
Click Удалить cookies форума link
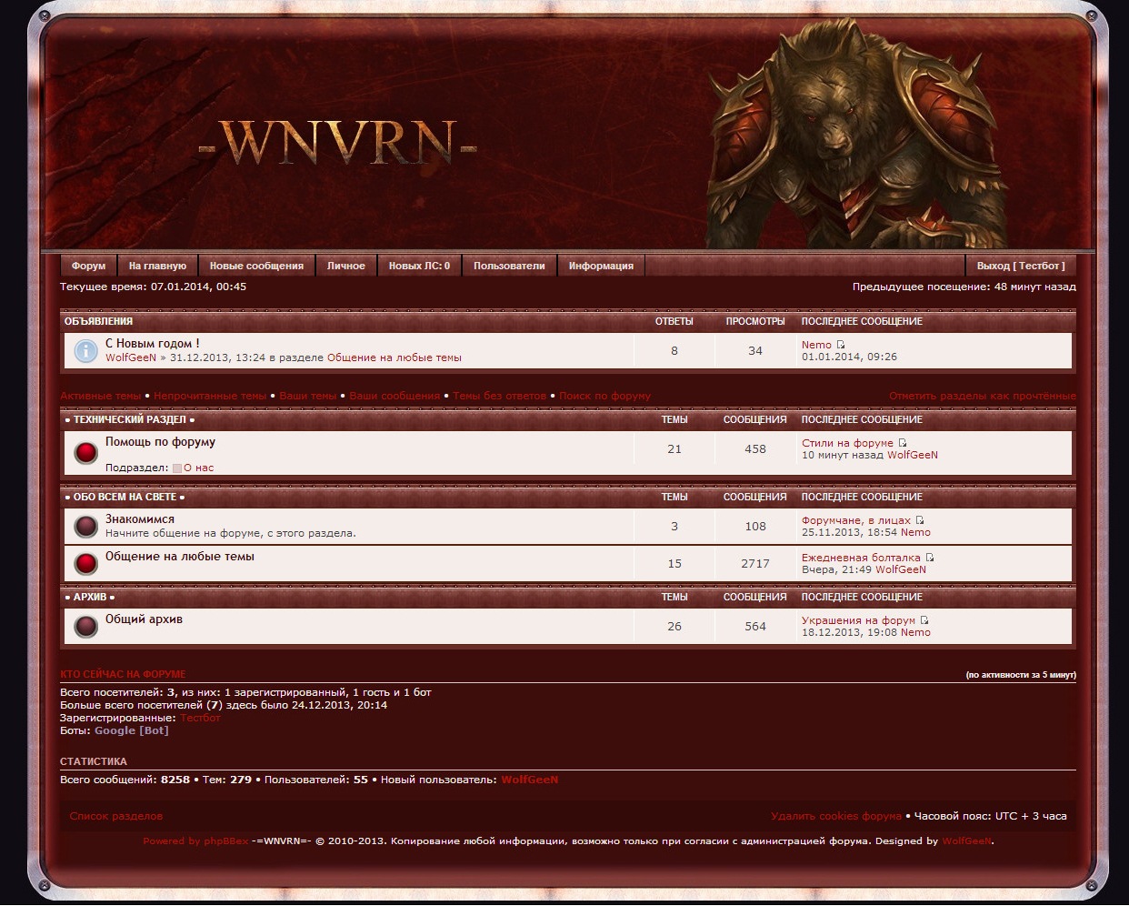point(835,816)
